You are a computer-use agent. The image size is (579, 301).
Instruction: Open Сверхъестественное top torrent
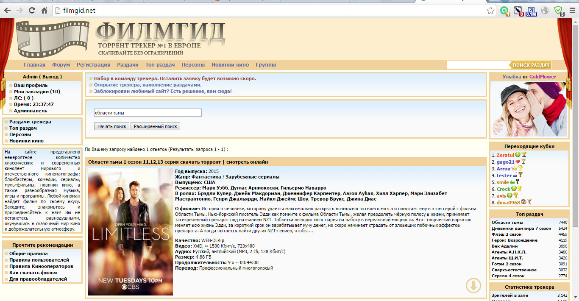coord(514,270)
